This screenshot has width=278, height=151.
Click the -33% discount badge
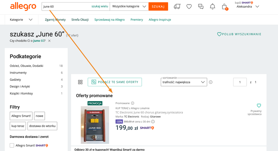pos(119,122)
